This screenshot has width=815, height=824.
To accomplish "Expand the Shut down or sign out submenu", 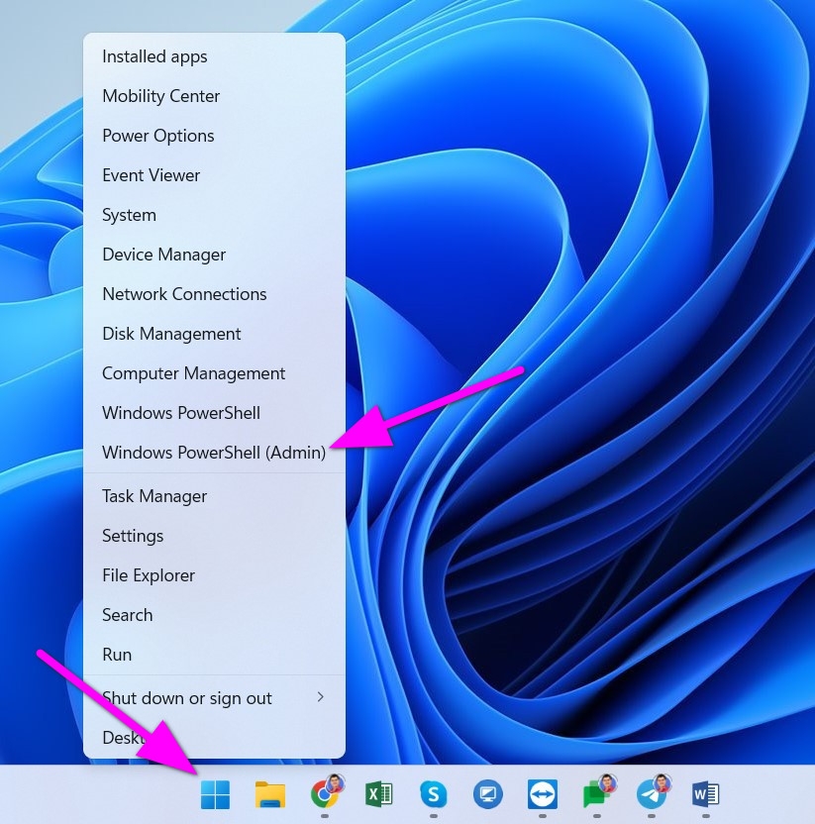I will click(x=214, y=698).
